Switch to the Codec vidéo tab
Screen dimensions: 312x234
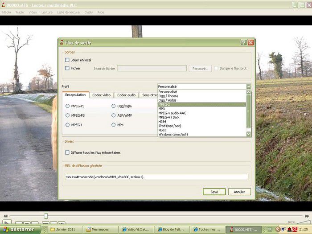point(101,95)
